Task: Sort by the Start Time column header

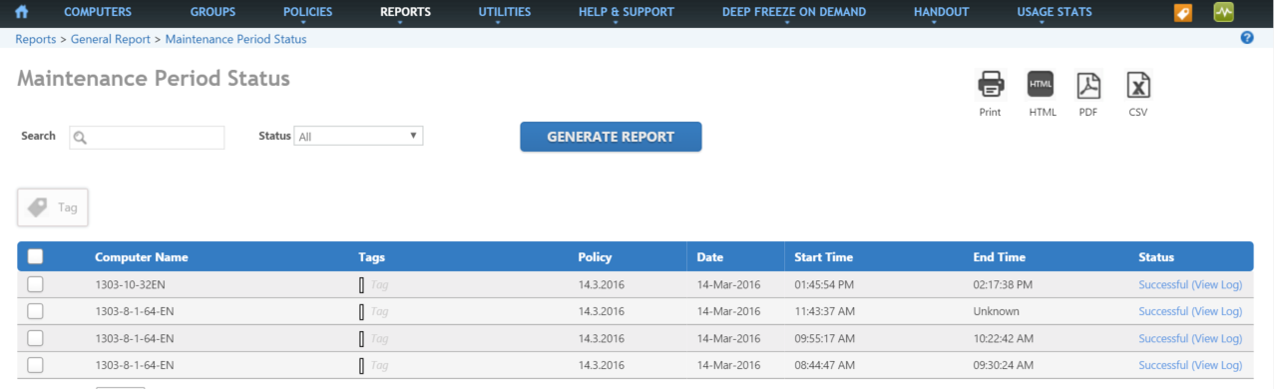Action: pyautogui.click(x=823, y=257)
